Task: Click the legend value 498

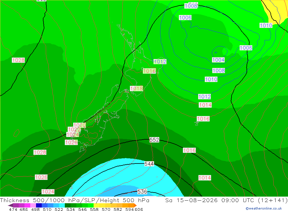Action: 35,210
